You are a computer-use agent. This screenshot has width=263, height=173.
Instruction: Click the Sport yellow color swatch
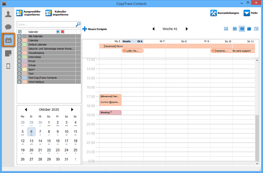point(25,70)
